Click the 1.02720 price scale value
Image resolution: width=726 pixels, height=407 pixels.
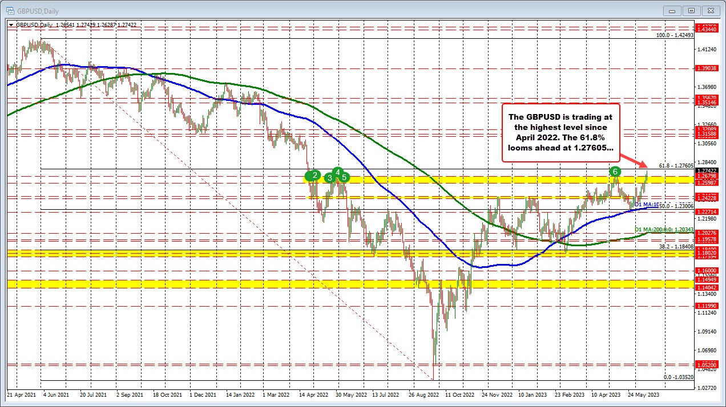pyautogui.click(x=705, y=388)
